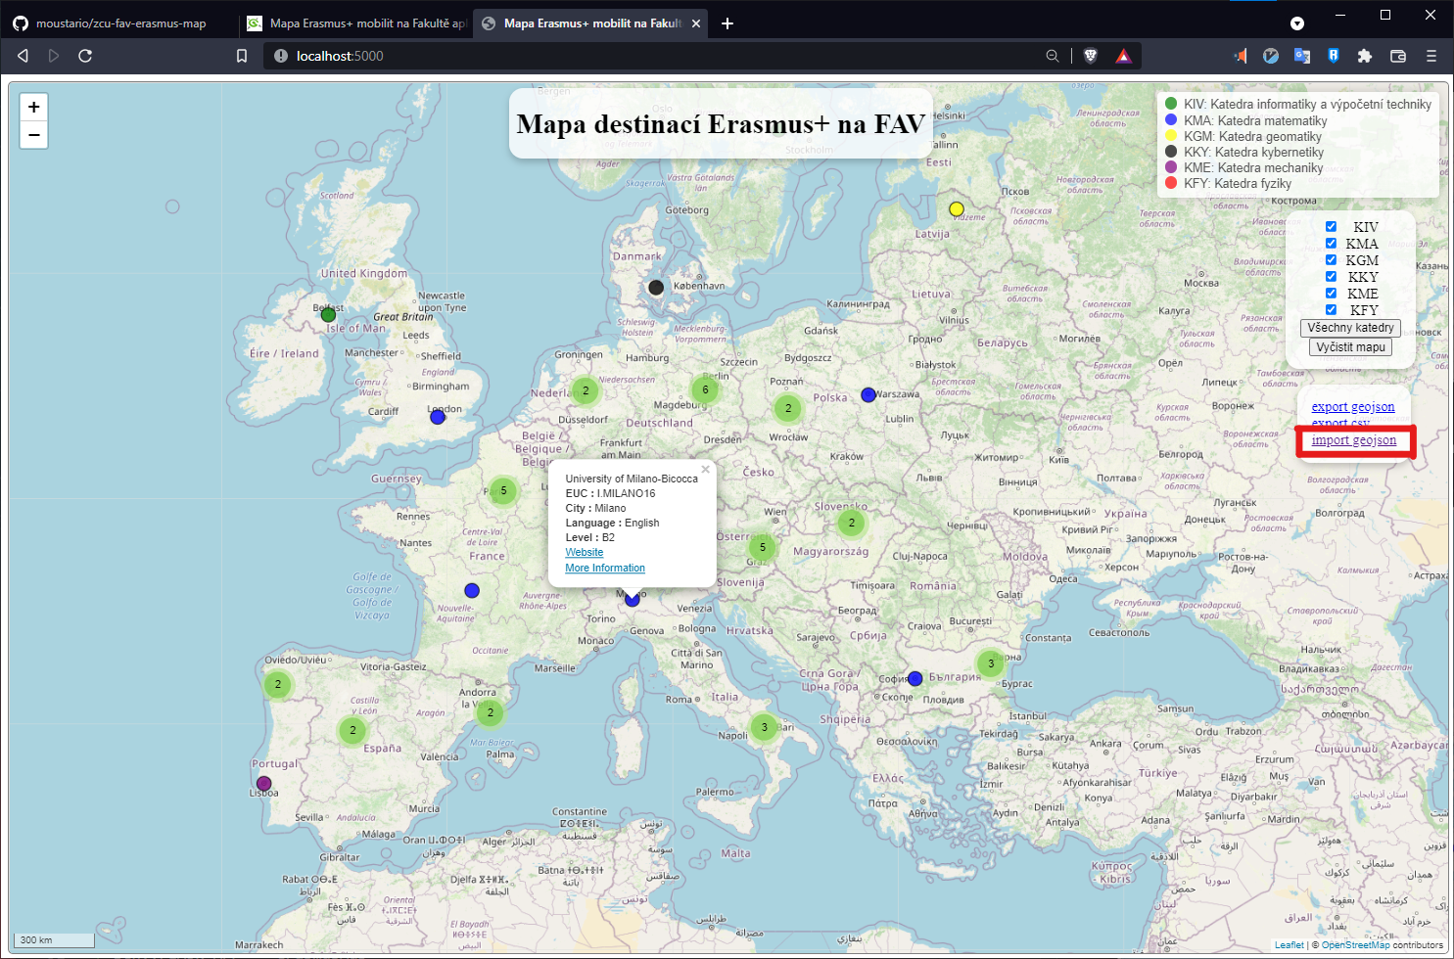Screen dimensions: 1454x959
Task: Open the Brave Wallet icon
Action: [1398, 56]
